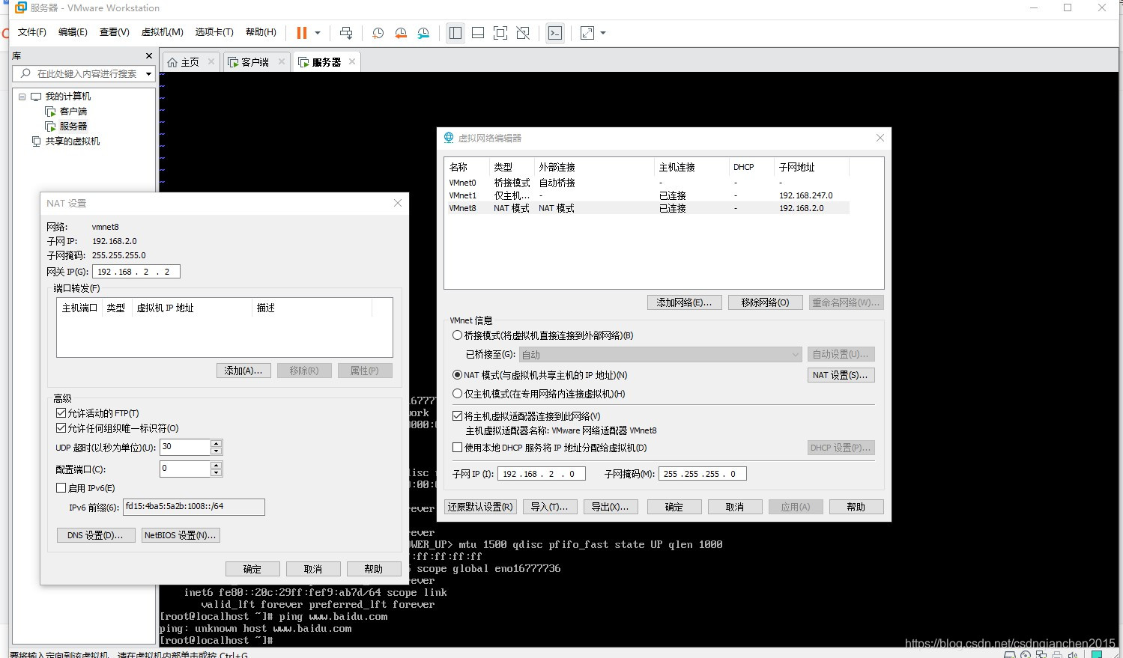
Task: Open the stretch display dropdown arrow
Action: click(603, 33)
